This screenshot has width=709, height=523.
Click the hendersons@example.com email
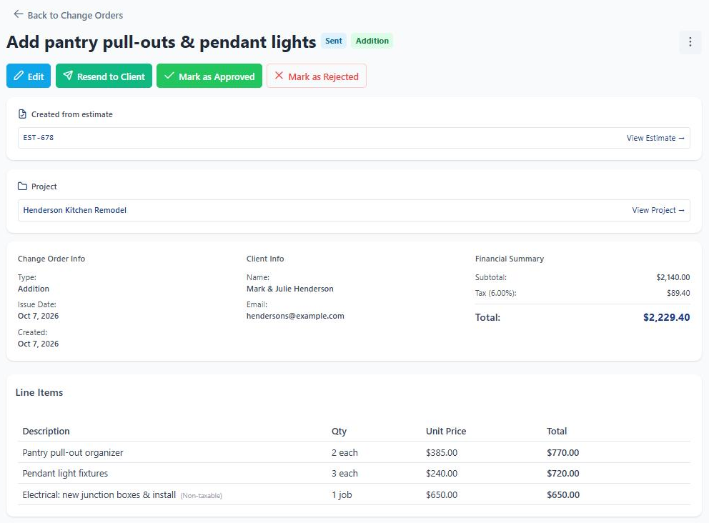pyautogui.click(x=295, y=316)
